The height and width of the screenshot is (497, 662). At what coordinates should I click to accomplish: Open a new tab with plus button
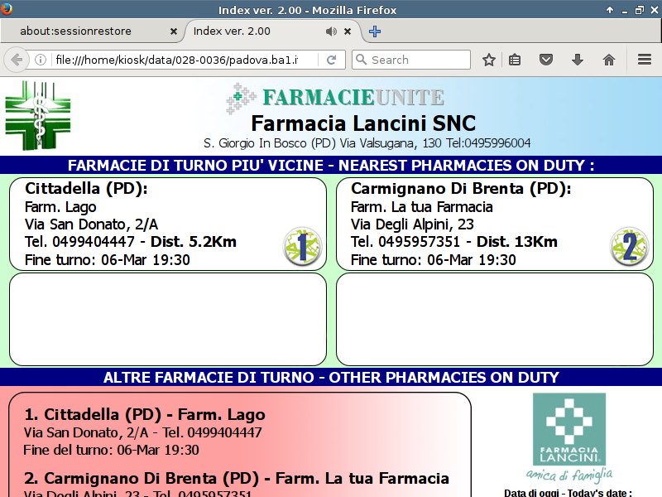point(375,31)
